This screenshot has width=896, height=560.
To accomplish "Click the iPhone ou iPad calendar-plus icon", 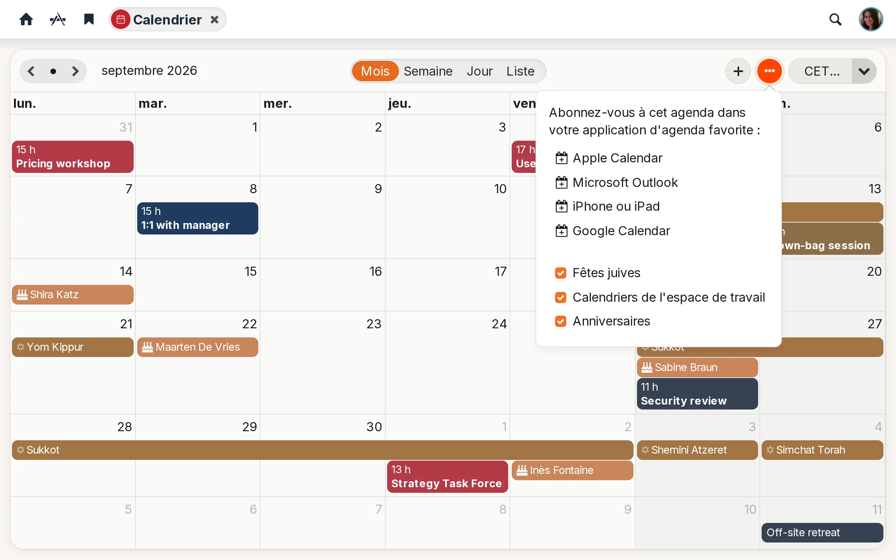I will [x=561, y=206].
